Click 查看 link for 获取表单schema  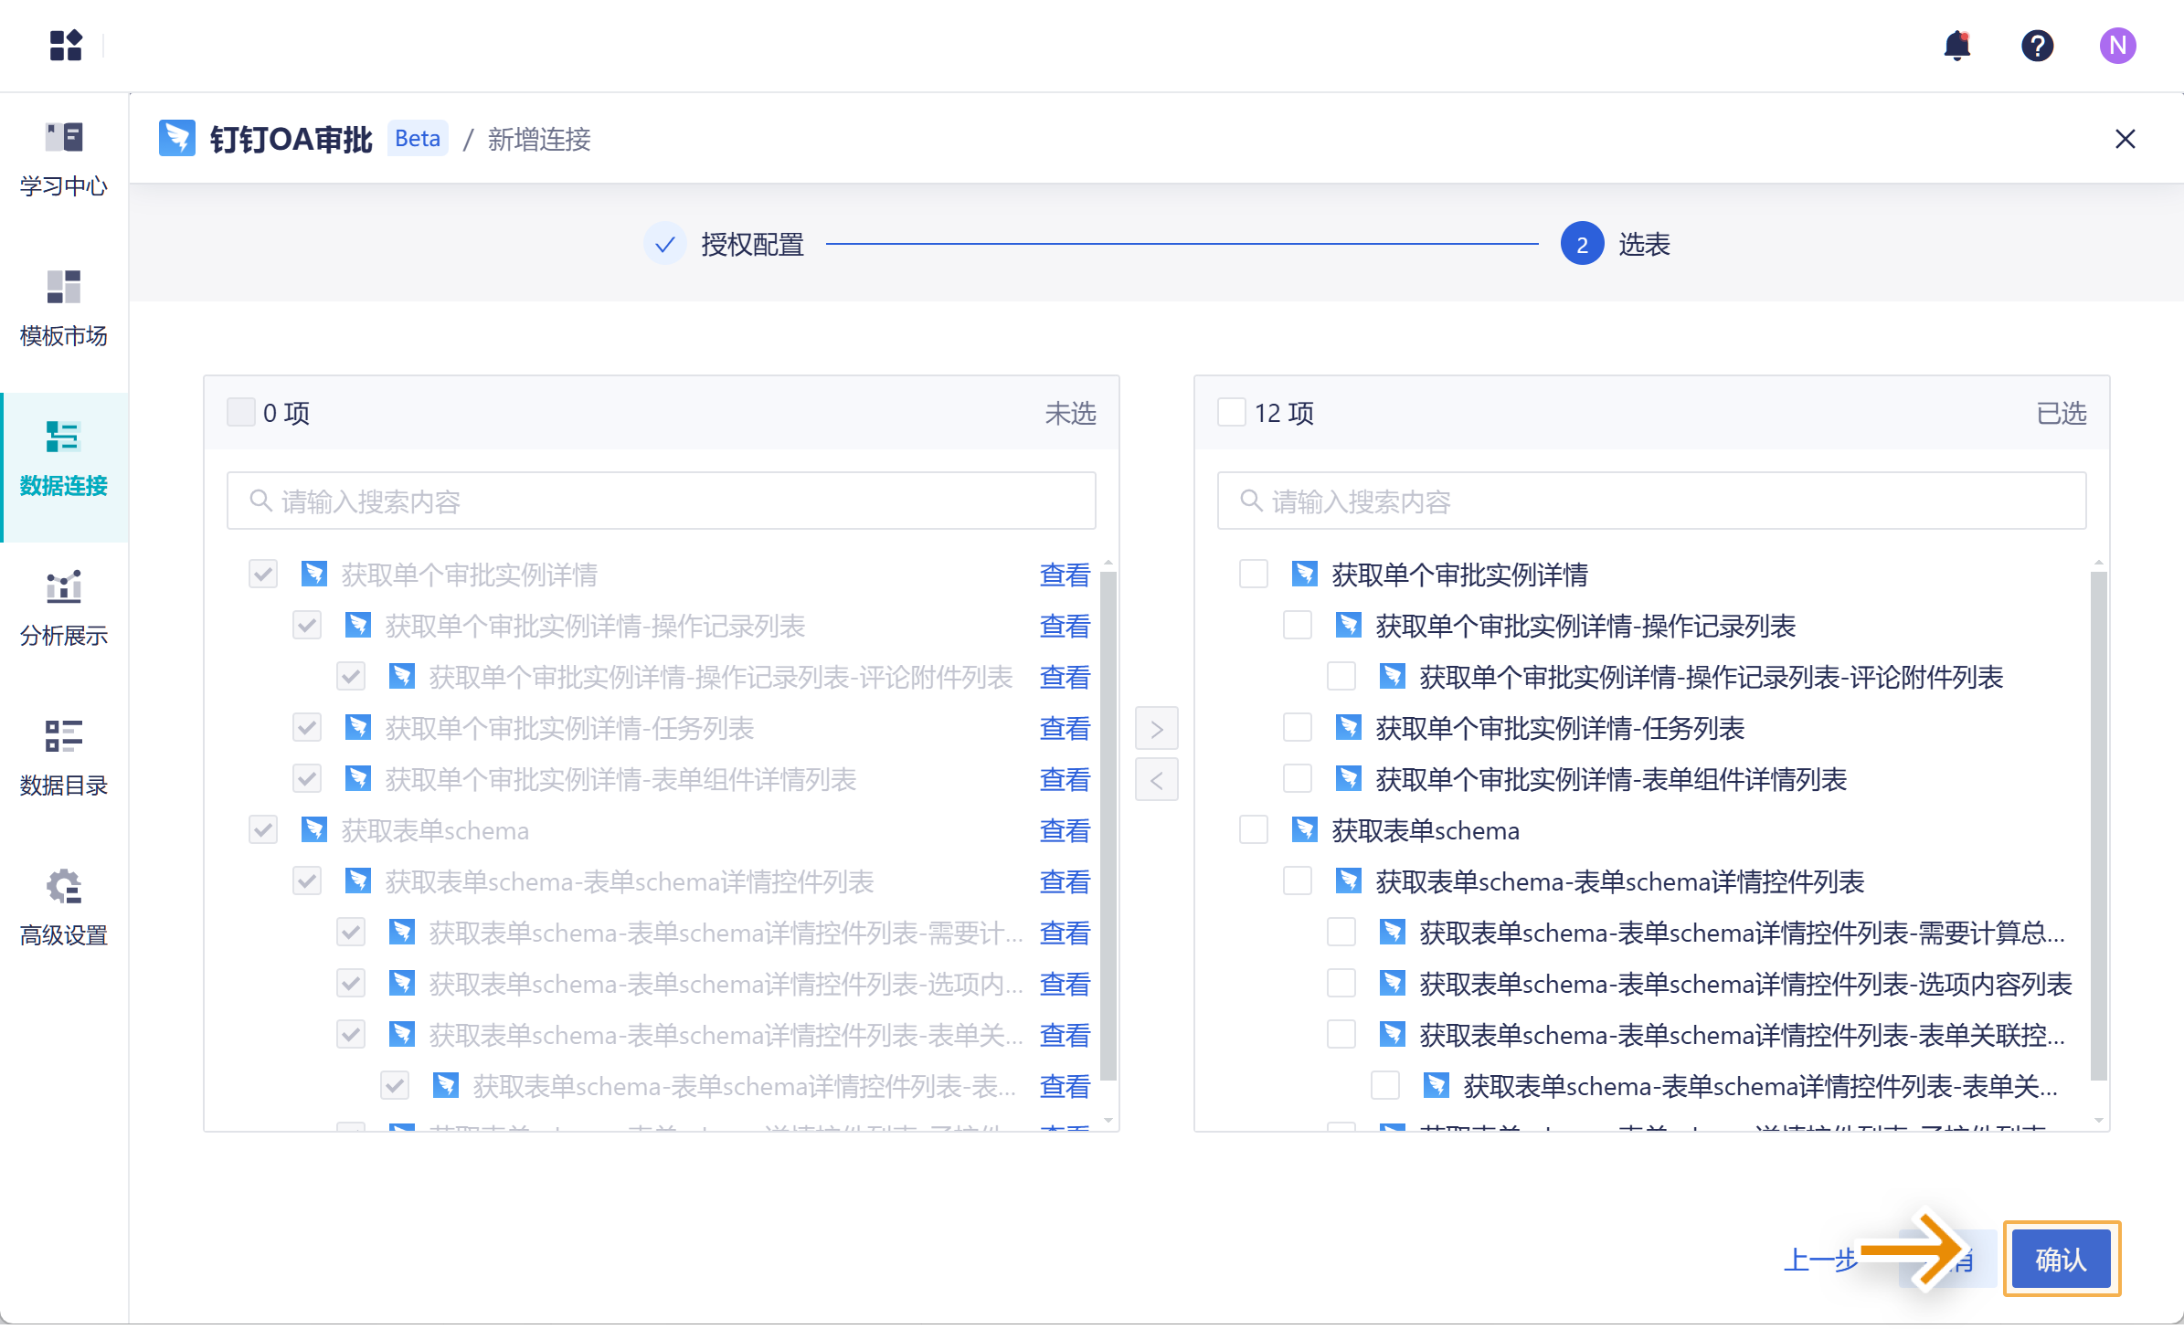point(1065,830)
